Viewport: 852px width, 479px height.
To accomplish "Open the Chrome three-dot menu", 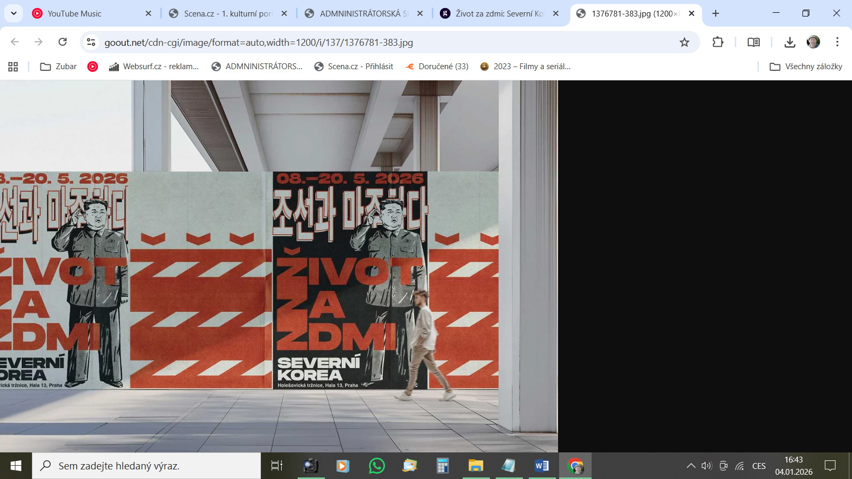I will click(837, 42).
